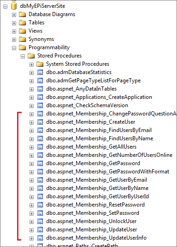The width and height of the screenshot is (177, 247).
Task: Expand the Views node
Action: tap(14, 31)
